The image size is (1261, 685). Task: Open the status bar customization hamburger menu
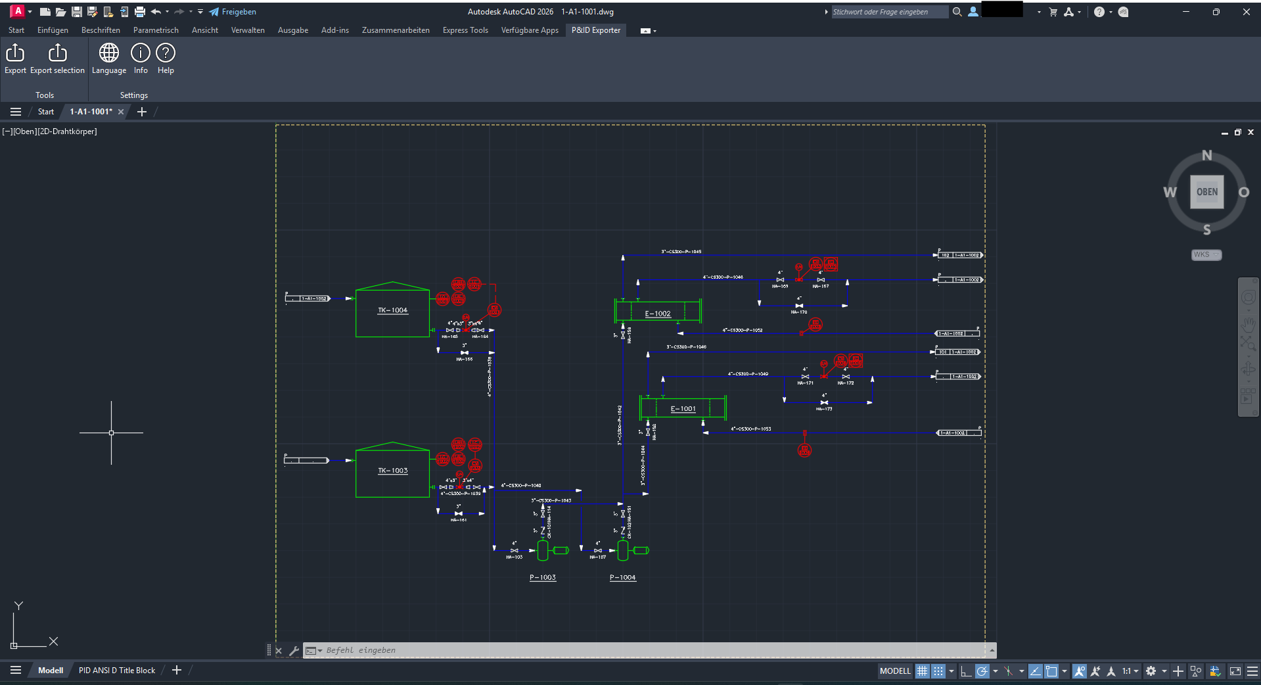(1252, 671)
